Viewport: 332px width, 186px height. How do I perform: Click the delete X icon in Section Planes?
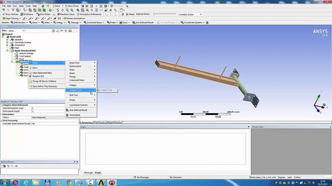12,166
